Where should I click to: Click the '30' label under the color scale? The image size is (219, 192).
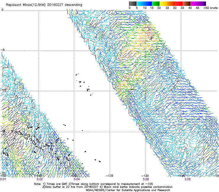pyautogui.click(x=175, y=8)
